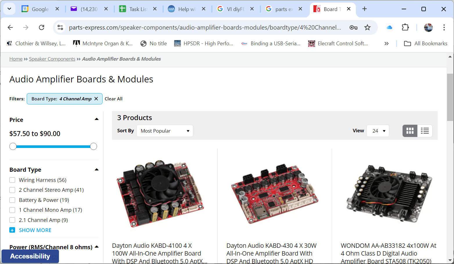The height and width of the screenshot is (264, 454).
Task: Check the 1 Channel Mono Amp filter
Action: [x=12, y=210]
